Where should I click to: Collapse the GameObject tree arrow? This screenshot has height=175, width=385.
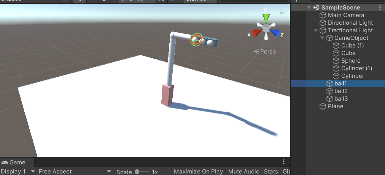[x=322, y=38]
